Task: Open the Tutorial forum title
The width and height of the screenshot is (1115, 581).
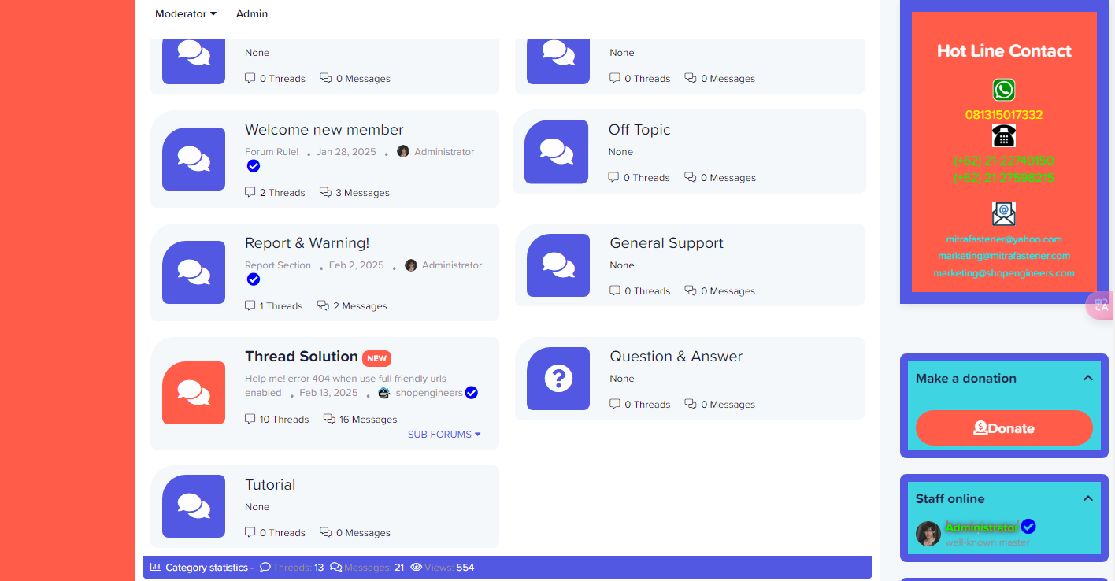Action: 270,485
